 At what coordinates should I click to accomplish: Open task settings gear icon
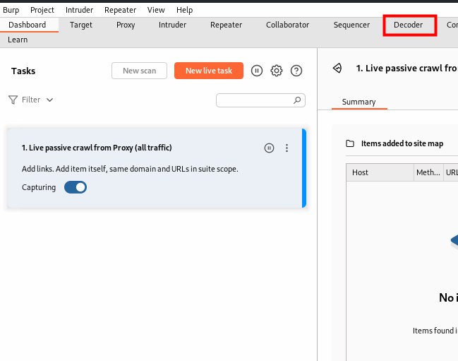coord(277,71)
